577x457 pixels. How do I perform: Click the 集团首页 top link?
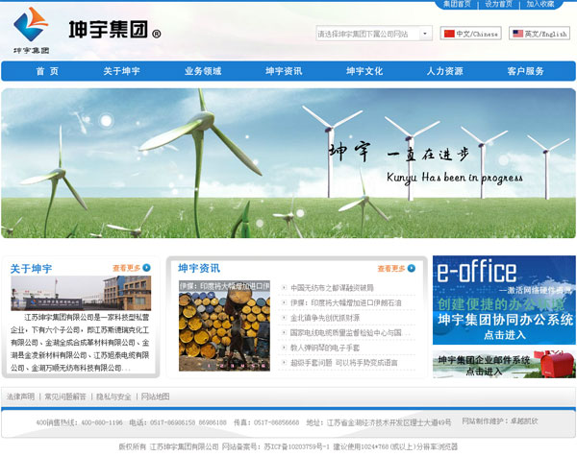click(457, 5)
